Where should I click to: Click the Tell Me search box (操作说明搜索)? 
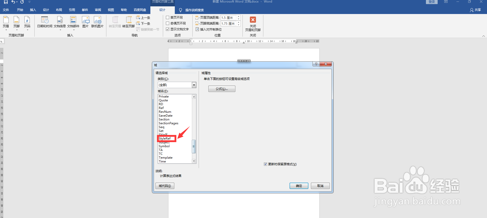(x=195, y=10)
